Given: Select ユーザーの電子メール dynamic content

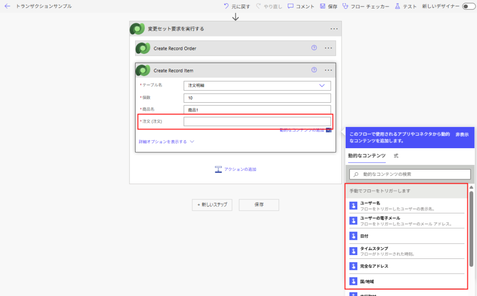Looking at the screenshot, I should click(x=380, y=221).
